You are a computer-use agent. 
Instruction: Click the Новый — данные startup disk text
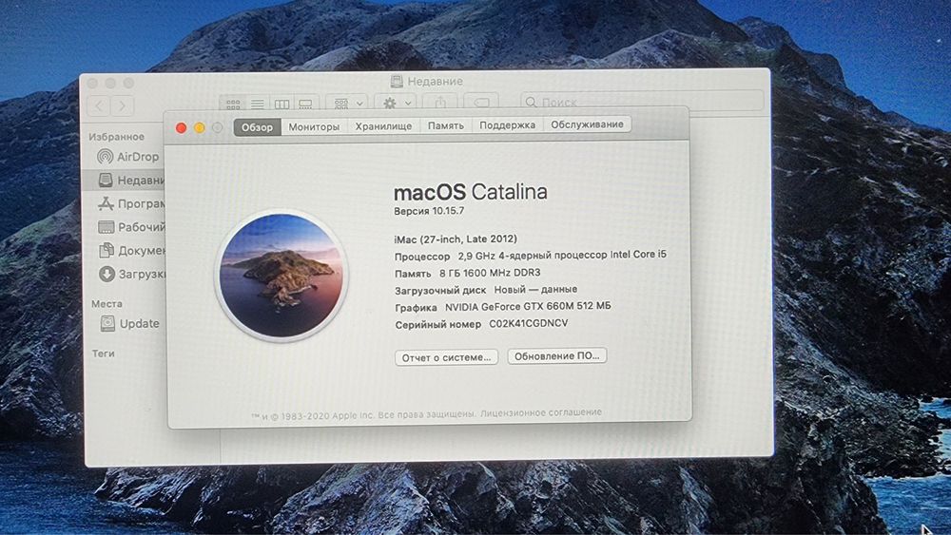[535, 290]
